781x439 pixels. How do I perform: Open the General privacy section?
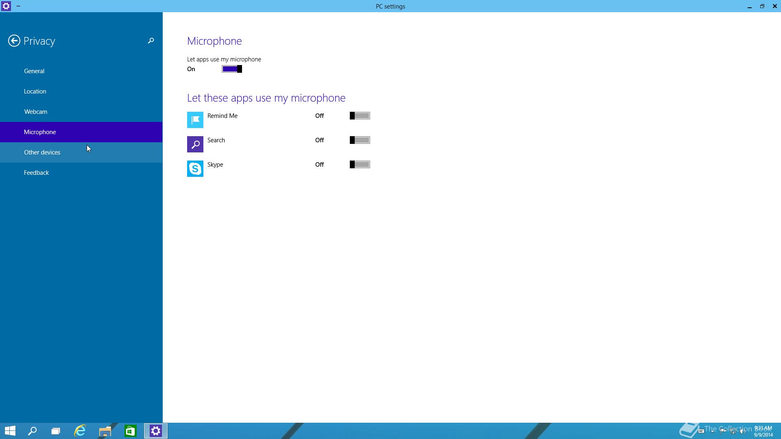tap(81, 71)
